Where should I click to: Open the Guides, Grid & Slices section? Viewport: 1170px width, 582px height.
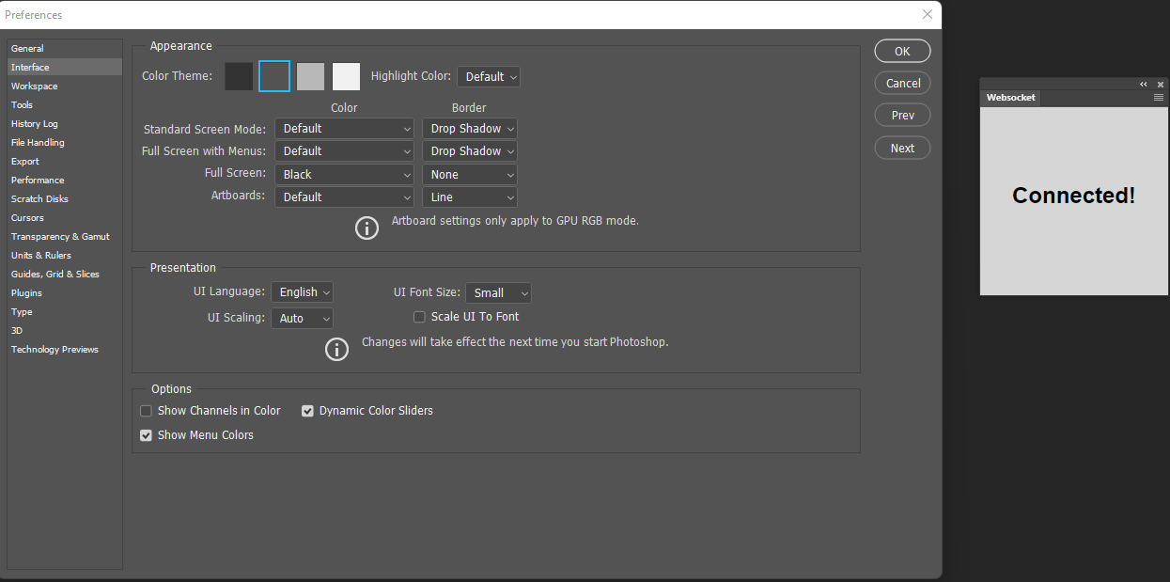tap(55, 274)
